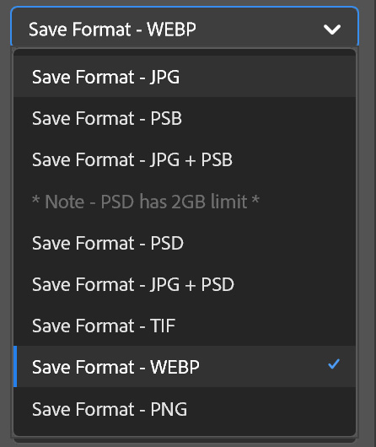The image size is (376, 447).
Task: Close the format list using the chevron
Action: [x=332, y=29]
